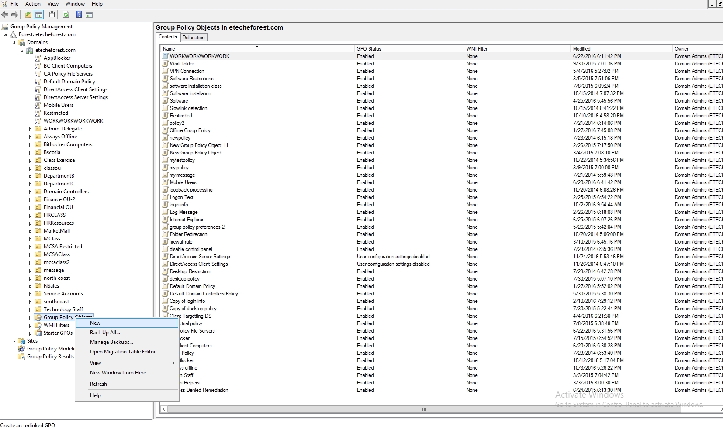Open the Action menu
723x429 pixels.
[33, 4]
